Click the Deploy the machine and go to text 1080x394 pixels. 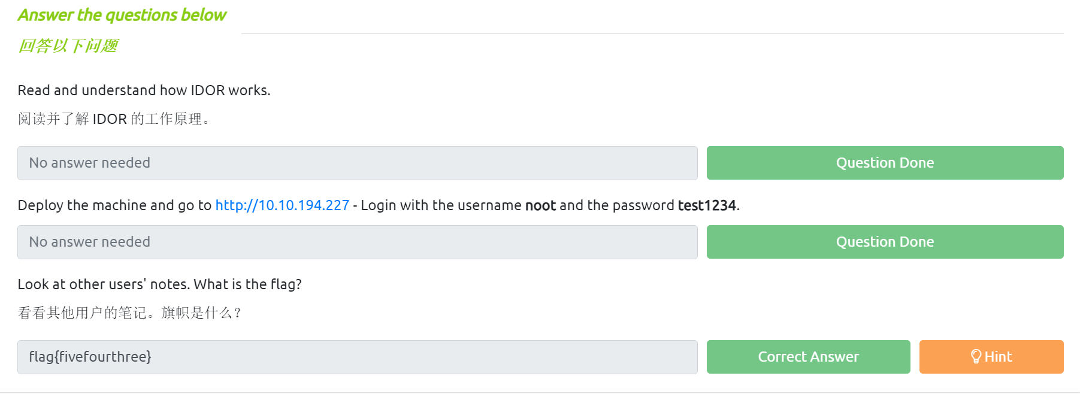[114, 205]
